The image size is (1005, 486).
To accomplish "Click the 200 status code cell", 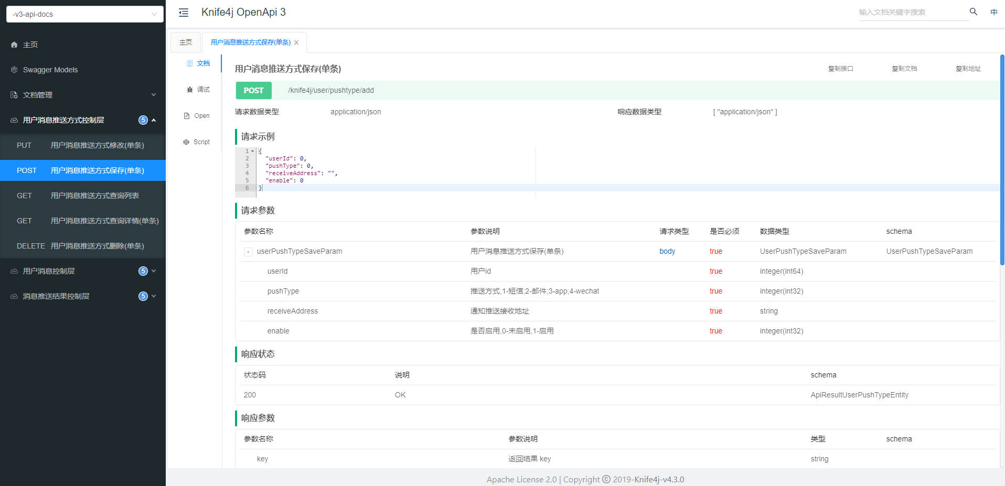I will (250, 395).
